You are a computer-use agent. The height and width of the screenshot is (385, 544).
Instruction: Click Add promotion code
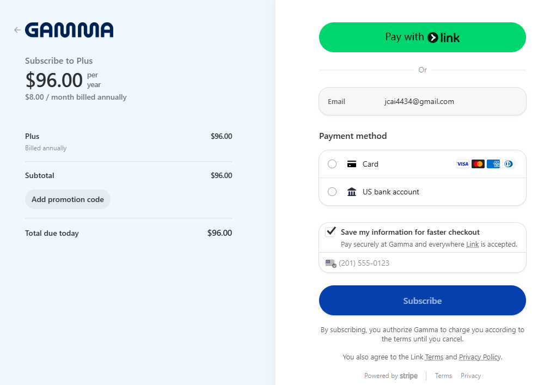point(68,199)
